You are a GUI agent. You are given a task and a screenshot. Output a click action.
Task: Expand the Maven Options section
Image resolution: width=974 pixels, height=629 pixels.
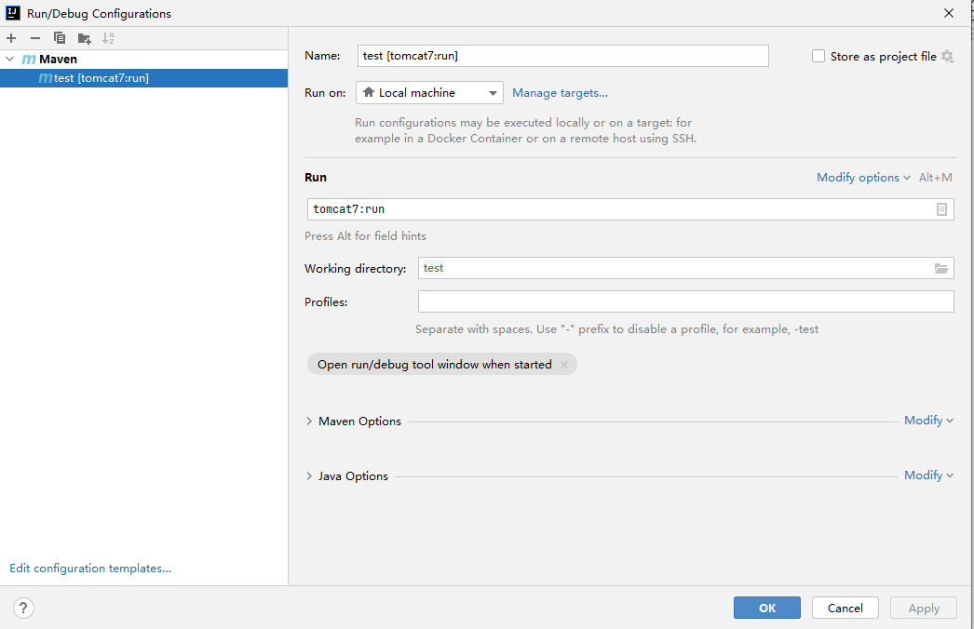[310, 422]
